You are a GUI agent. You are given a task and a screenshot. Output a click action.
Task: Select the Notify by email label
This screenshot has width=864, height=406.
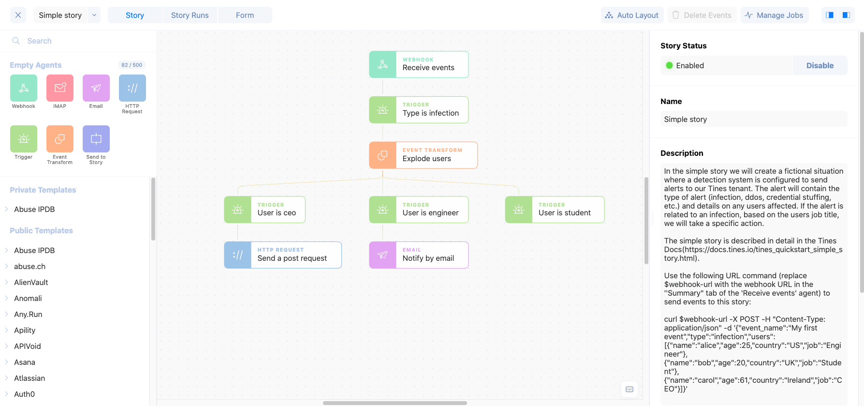pos(428,258)
